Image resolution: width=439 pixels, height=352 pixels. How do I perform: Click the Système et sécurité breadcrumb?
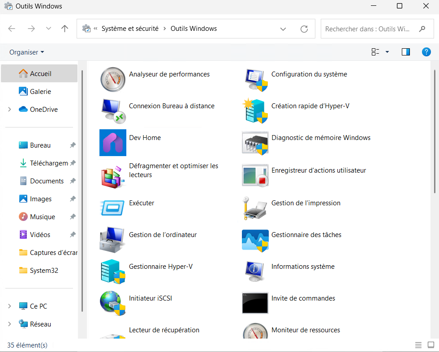click(130, 29)
